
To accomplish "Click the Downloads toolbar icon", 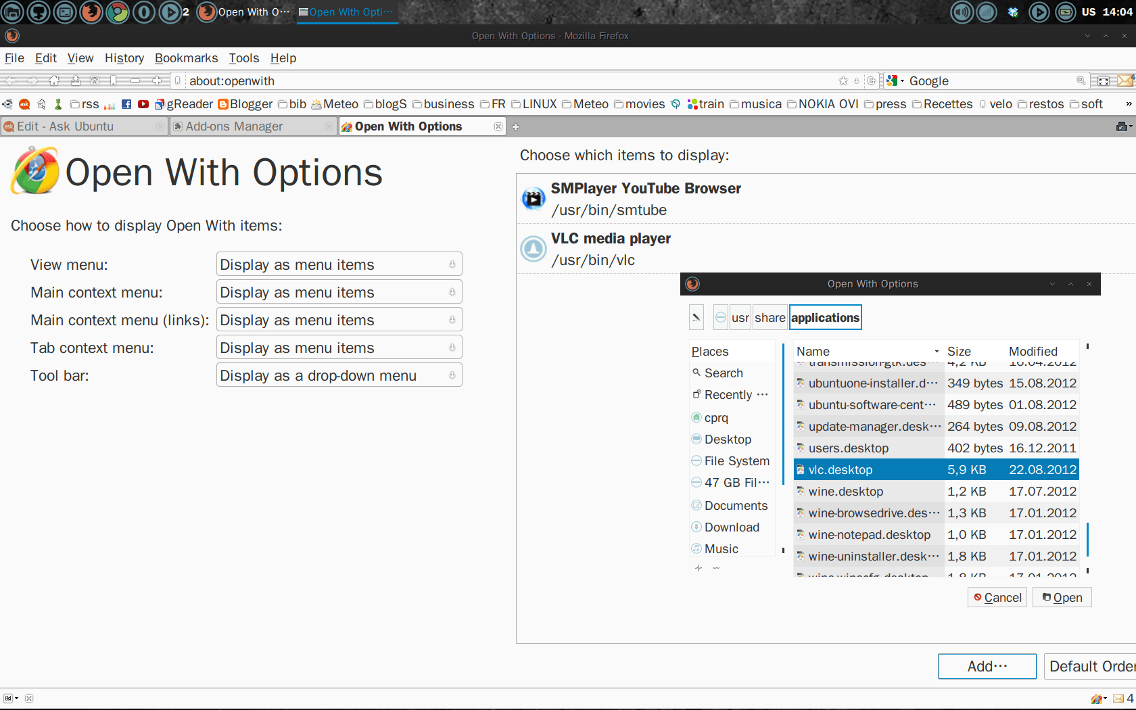I will click(x=76, y=80).
